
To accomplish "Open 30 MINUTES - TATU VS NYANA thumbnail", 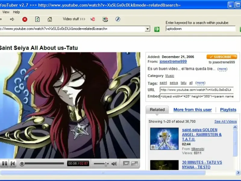I will pos(164,165).
